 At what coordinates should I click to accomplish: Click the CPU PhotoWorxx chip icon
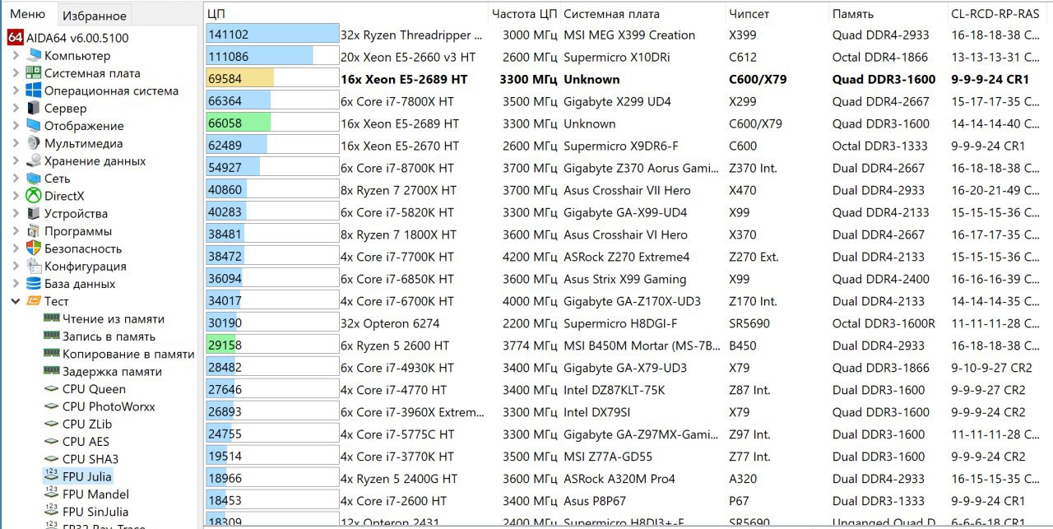pos(51,406)
